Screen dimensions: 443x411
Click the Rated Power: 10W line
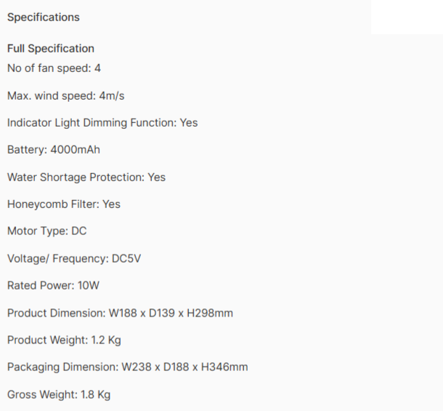54,285
